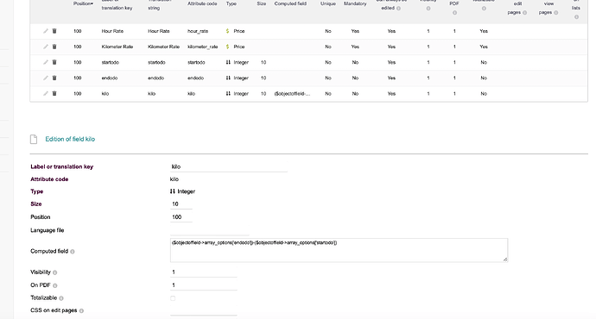Click 'startodo' label cell
Viewport: 596px width, 319px height.
(111, 62)
